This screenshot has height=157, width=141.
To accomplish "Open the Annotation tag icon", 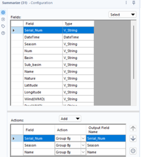I will (x=3, y=26).
